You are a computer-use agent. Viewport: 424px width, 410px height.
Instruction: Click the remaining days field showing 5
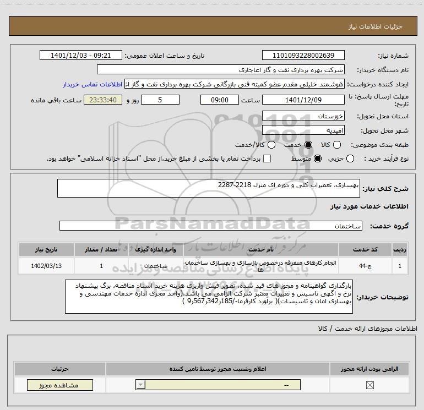click(160, 100)
